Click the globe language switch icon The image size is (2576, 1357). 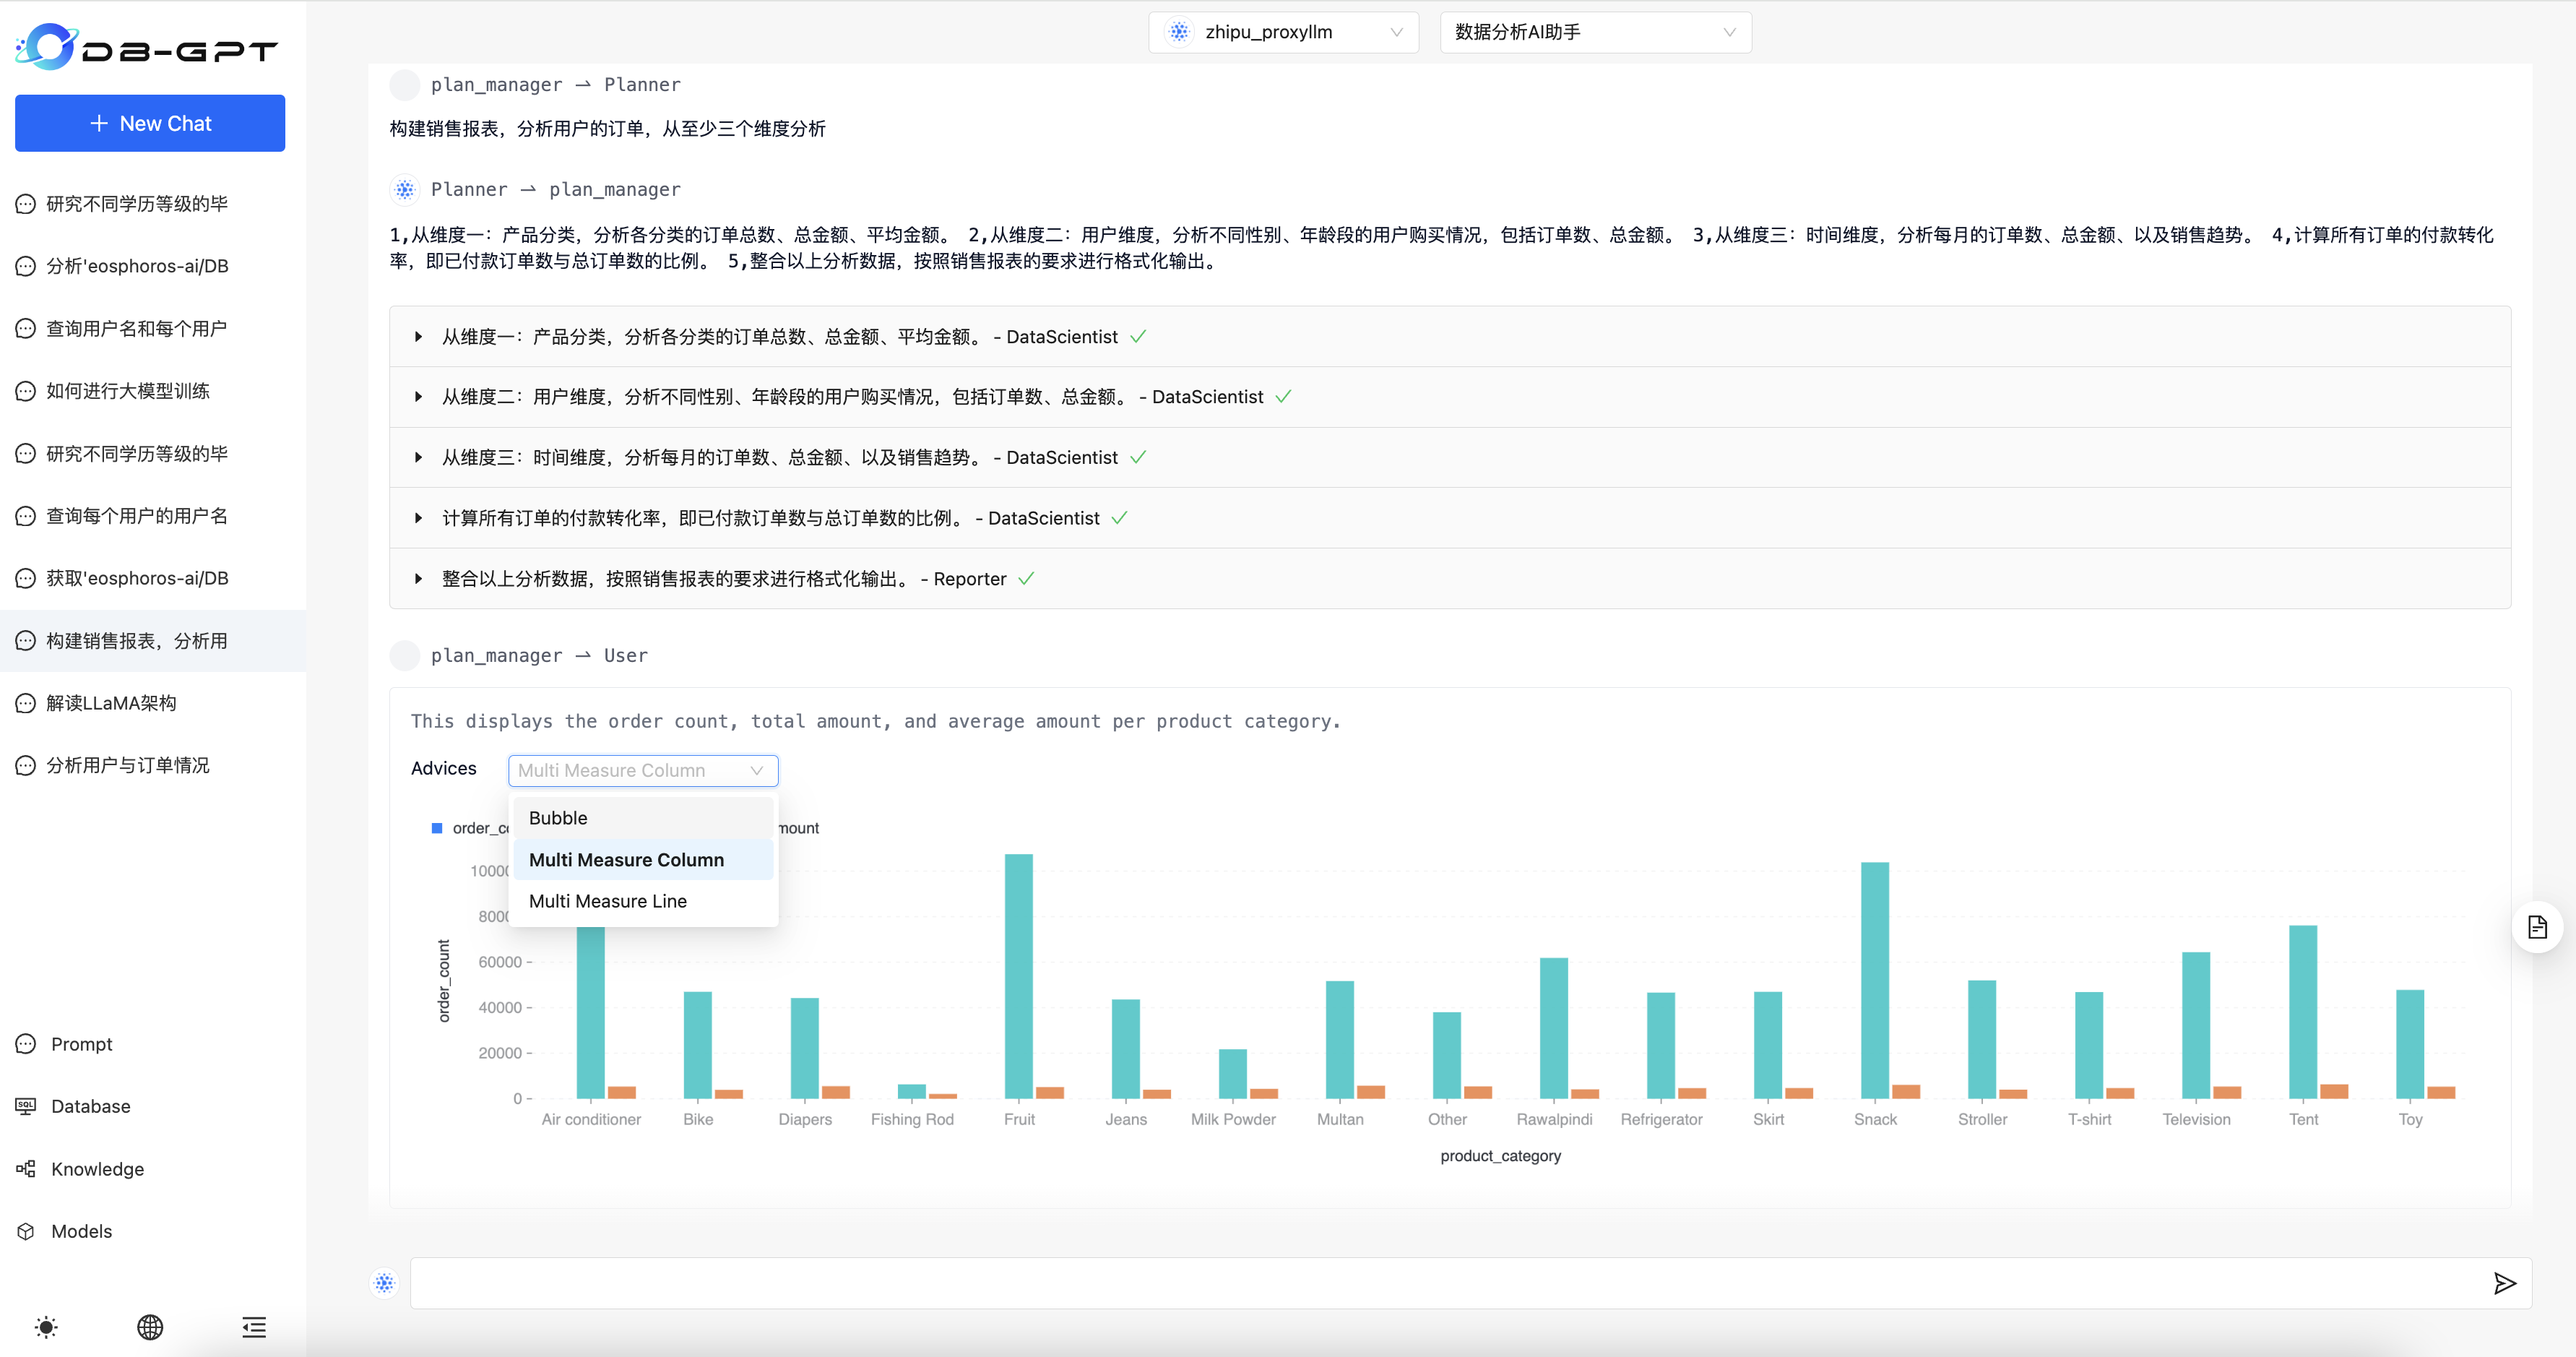pos(150,1327)
